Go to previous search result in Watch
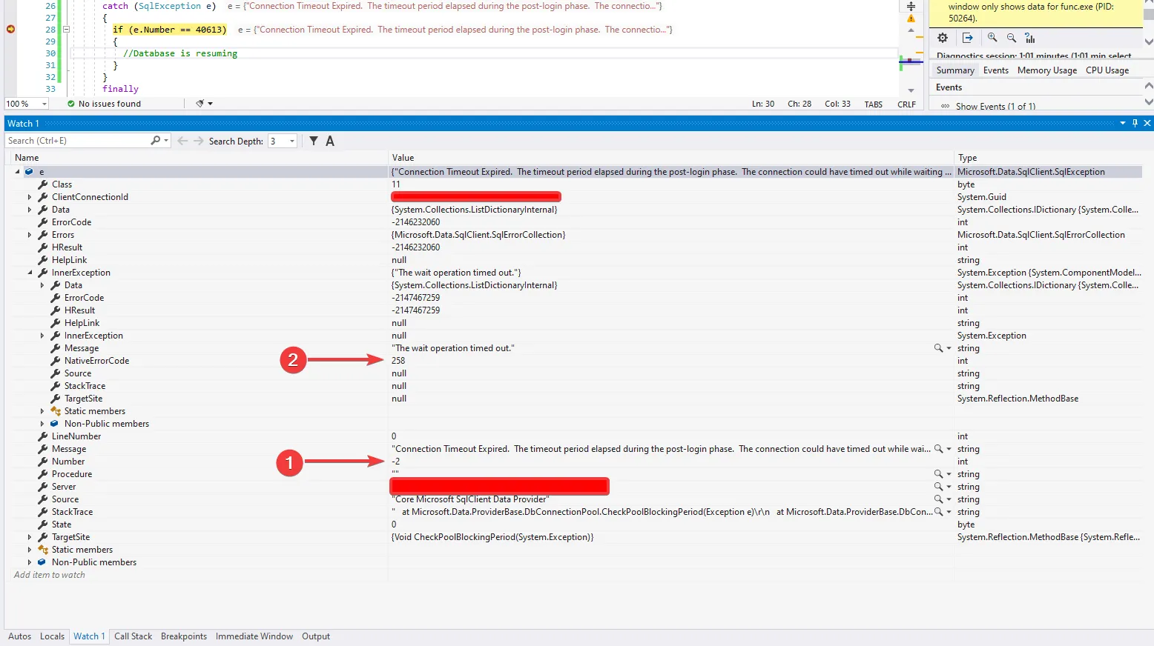 click(182, 141)
